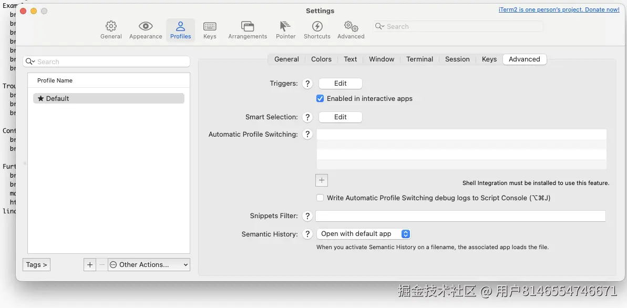
Task: Click the Profile Name column header
Action: tap(109, 80)
